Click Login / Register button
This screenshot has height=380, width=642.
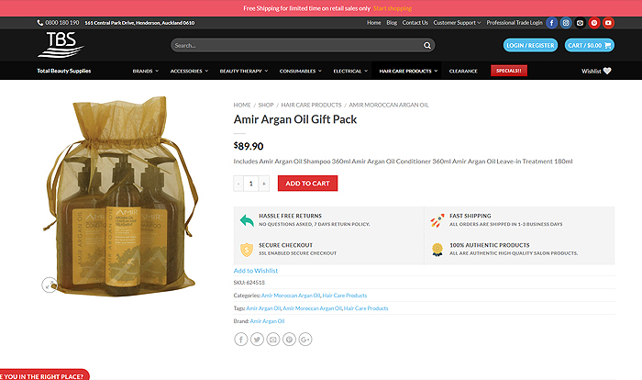pyautogui.click(x=530, y=45)
